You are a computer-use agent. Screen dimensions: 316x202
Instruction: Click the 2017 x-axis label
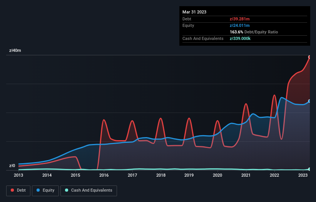tap(132, 175)
